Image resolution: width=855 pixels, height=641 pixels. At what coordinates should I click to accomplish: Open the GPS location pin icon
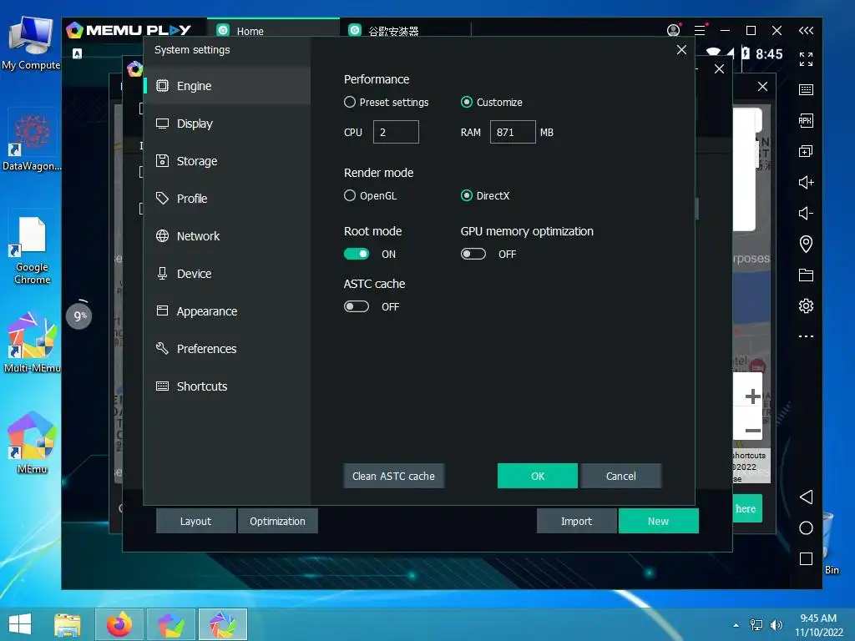click(x=806, y=244)
